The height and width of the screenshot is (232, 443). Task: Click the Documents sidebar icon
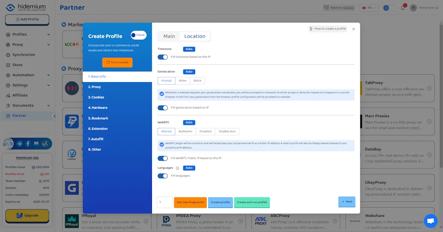[x=8, y=105]
